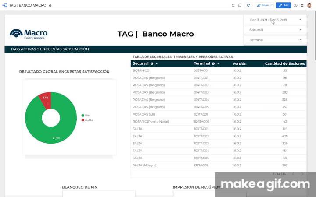Select terminal 100TAG04 cell
This screenshot has width=316, height=197.
click(201, 151)
